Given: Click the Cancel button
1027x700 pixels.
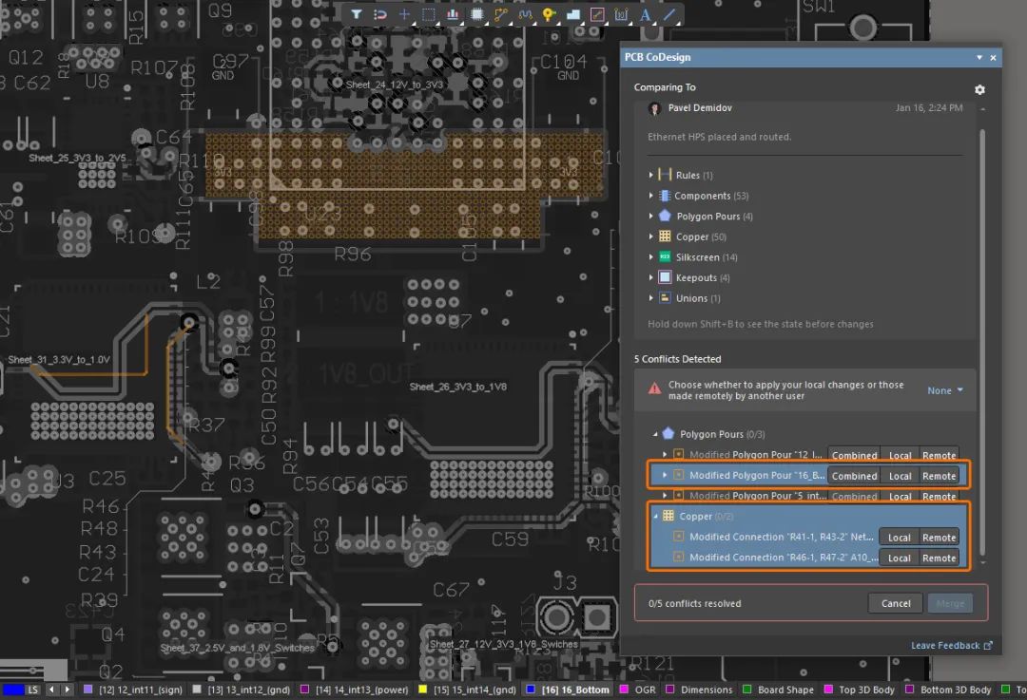Looking at the screenshot, I should click(895, 603).
